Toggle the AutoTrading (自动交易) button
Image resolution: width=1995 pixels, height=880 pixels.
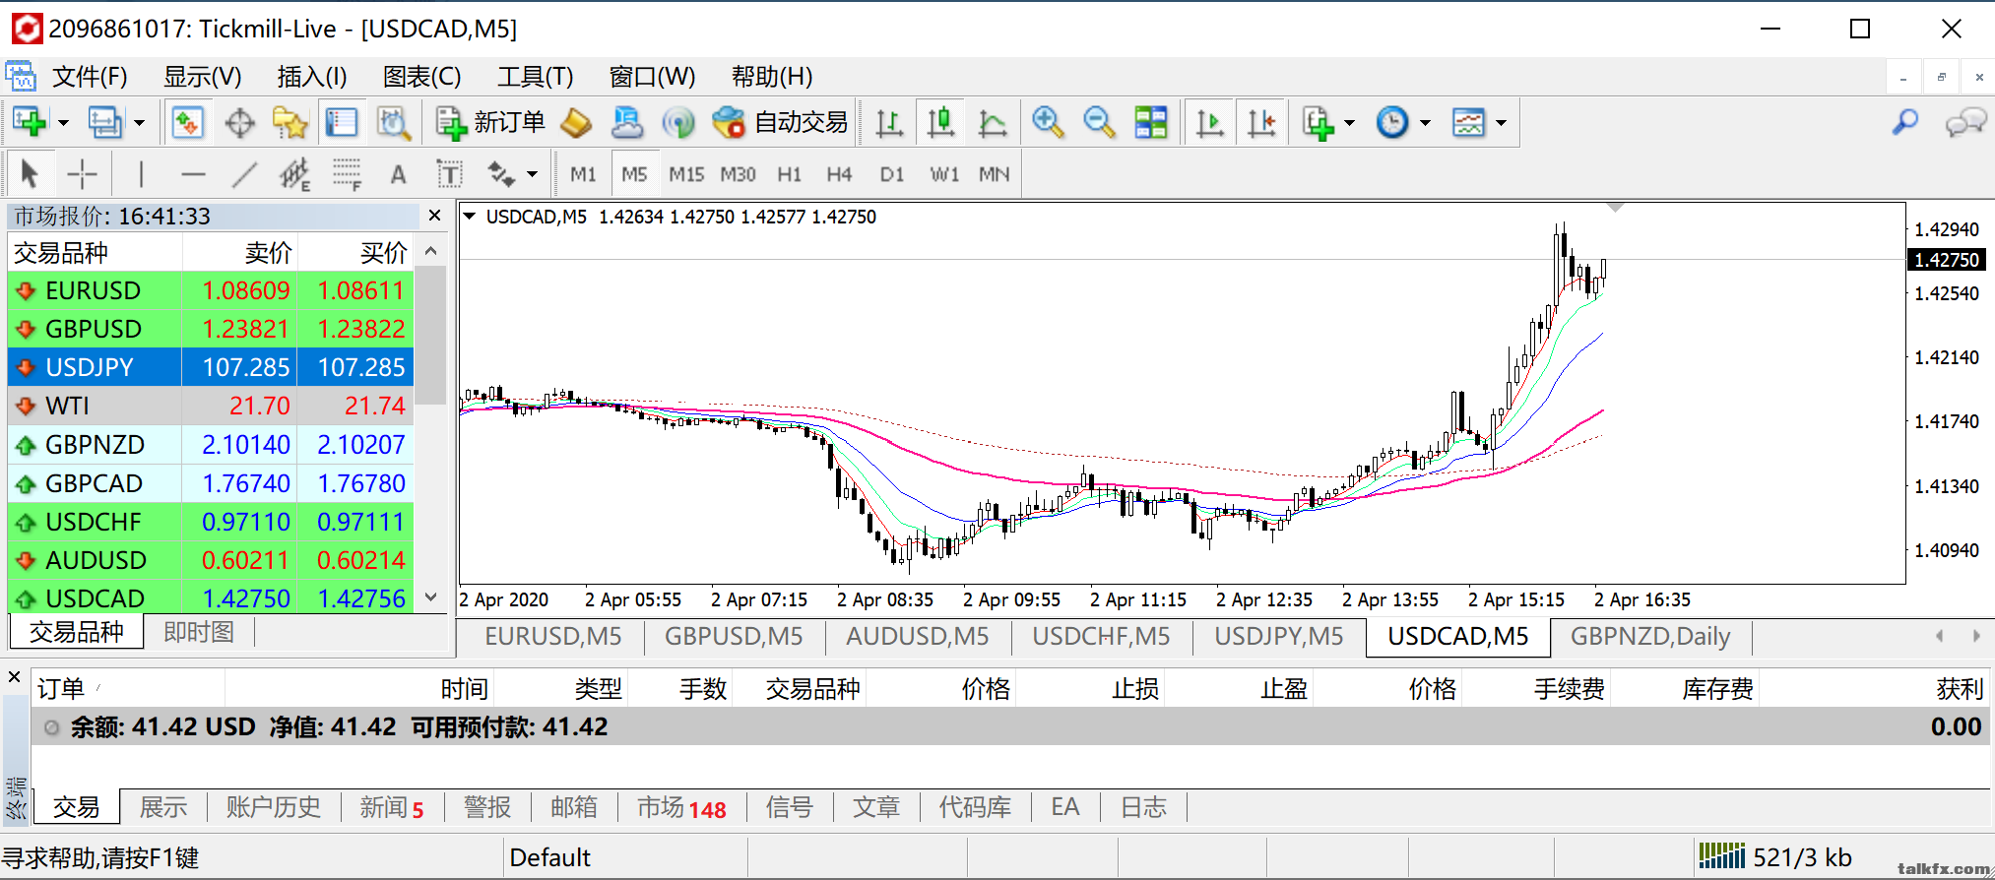click(x=780, y=123)
